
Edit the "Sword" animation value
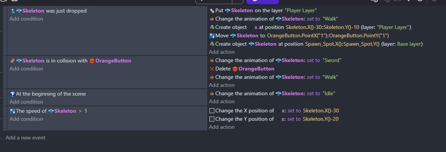332,61
